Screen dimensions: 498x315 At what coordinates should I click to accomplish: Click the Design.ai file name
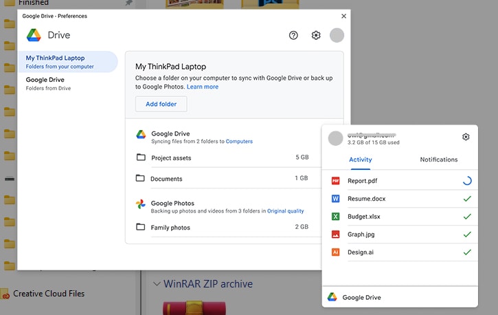tap(361, 252)
